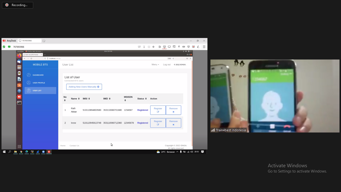Image resolution: width=341 pixels, height=192 pixels.
Task: Launch Terminal from the Ubuntu dock
Action: pos(19,103)
